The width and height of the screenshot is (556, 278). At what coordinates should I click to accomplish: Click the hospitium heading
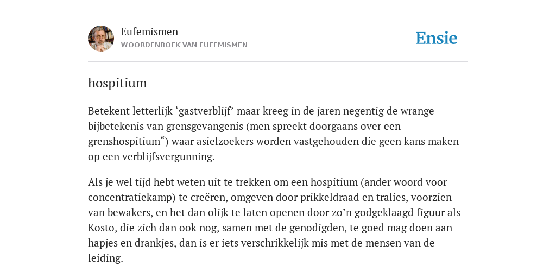click(x=117, y=83)
